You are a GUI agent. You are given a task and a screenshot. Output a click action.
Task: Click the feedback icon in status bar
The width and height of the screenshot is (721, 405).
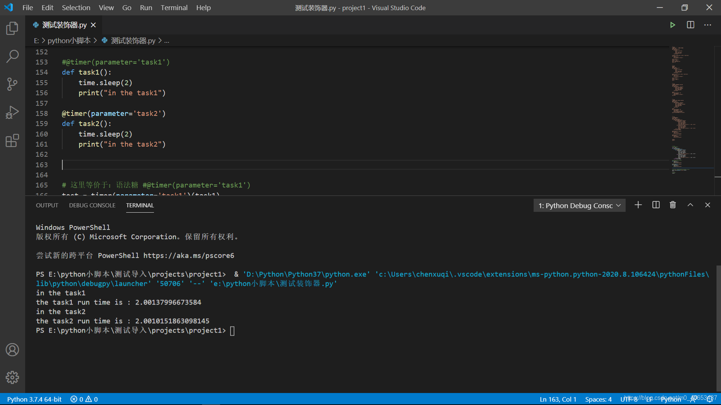[693, 399]
